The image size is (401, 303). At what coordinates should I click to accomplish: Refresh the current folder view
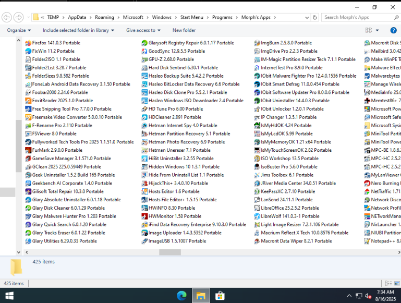click(315, 17)
